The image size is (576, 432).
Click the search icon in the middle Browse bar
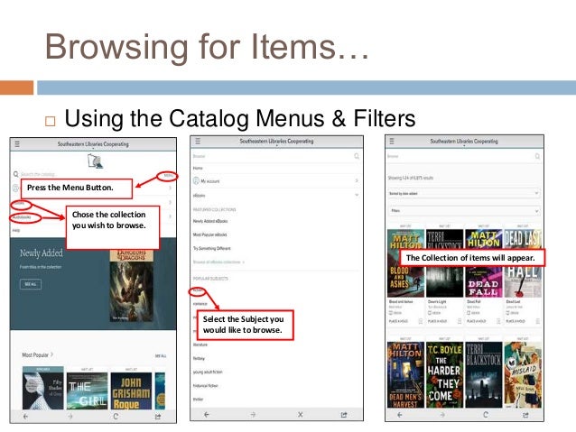357,156
